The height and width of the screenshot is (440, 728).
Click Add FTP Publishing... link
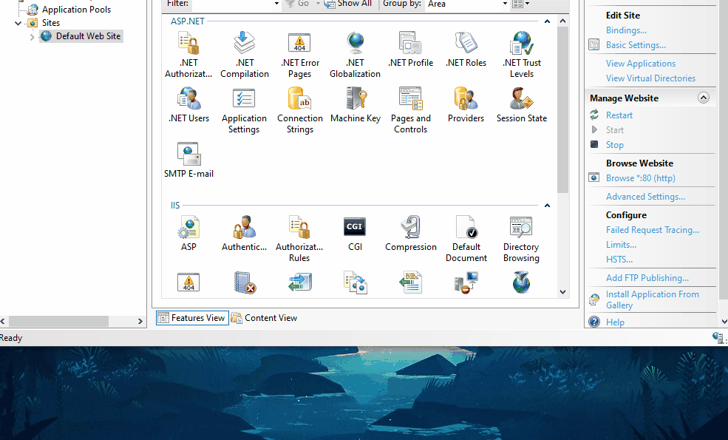pos(647,278)
